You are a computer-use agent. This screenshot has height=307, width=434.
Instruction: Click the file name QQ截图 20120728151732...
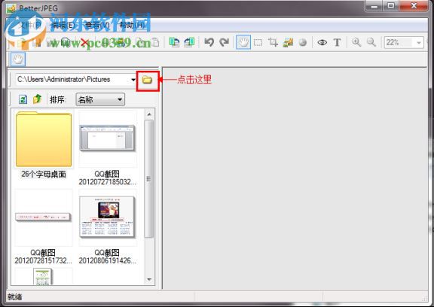coord(43,257)
